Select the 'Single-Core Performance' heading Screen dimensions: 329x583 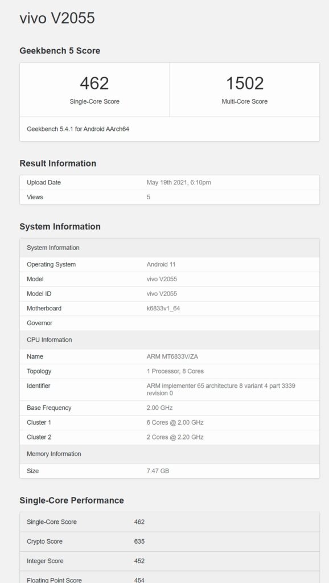point(71,500)
